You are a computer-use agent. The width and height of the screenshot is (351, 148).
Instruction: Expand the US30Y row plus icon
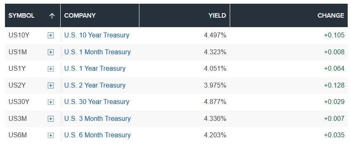(x=51, y=102)
